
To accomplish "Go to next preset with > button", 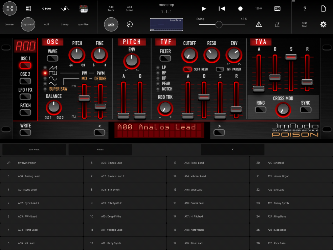I will [219, 132].
